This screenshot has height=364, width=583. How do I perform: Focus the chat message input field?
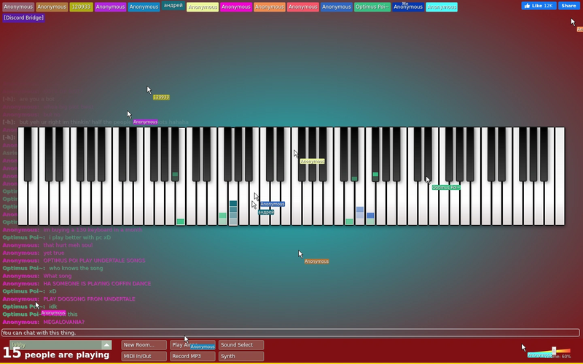pyautogui.click(x=291, y=333)
